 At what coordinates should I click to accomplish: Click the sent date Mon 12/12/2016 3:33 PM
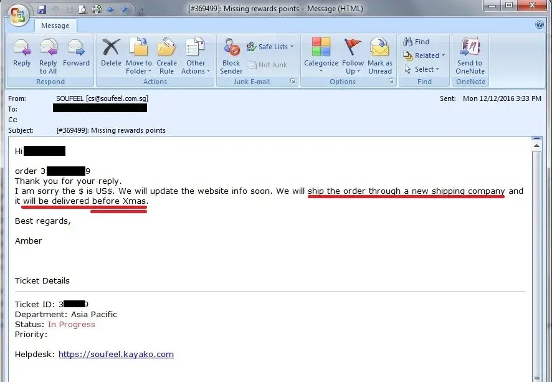[x=502, y=98]
